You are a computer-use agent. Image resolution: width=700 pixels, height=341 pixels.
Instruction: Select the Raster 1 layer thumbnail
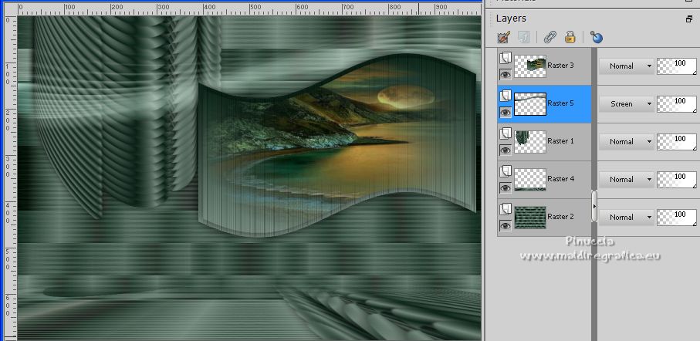coord(530,142)
